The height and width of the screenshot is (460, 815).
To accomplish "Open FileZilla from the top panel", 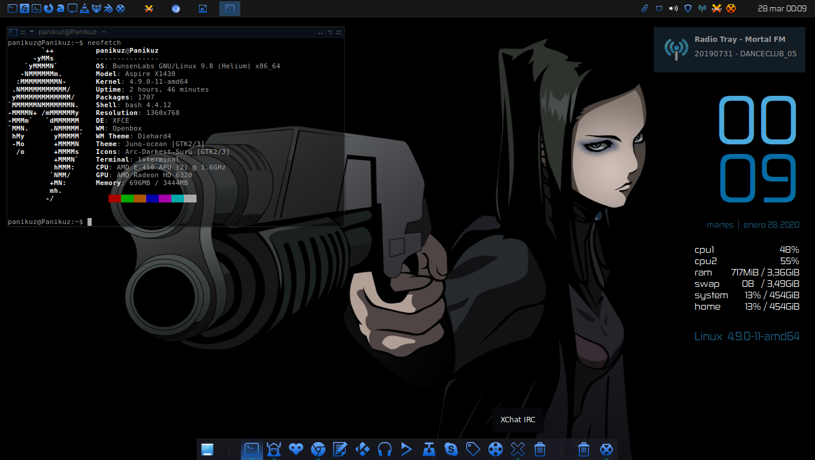I will click(25, 8).
